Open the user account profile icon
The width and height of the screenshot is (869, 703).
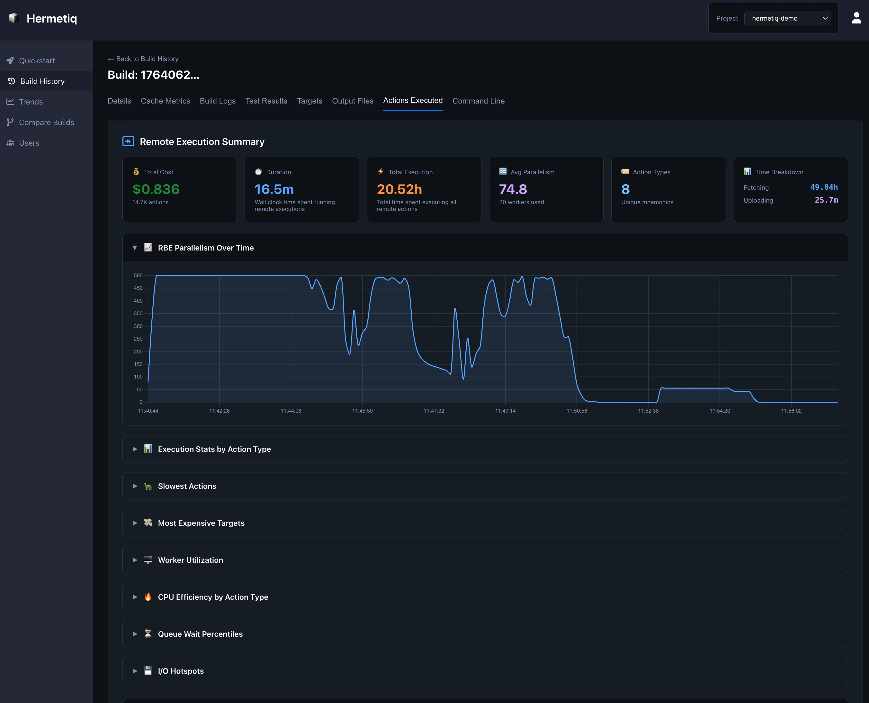[x=856, y=18]
